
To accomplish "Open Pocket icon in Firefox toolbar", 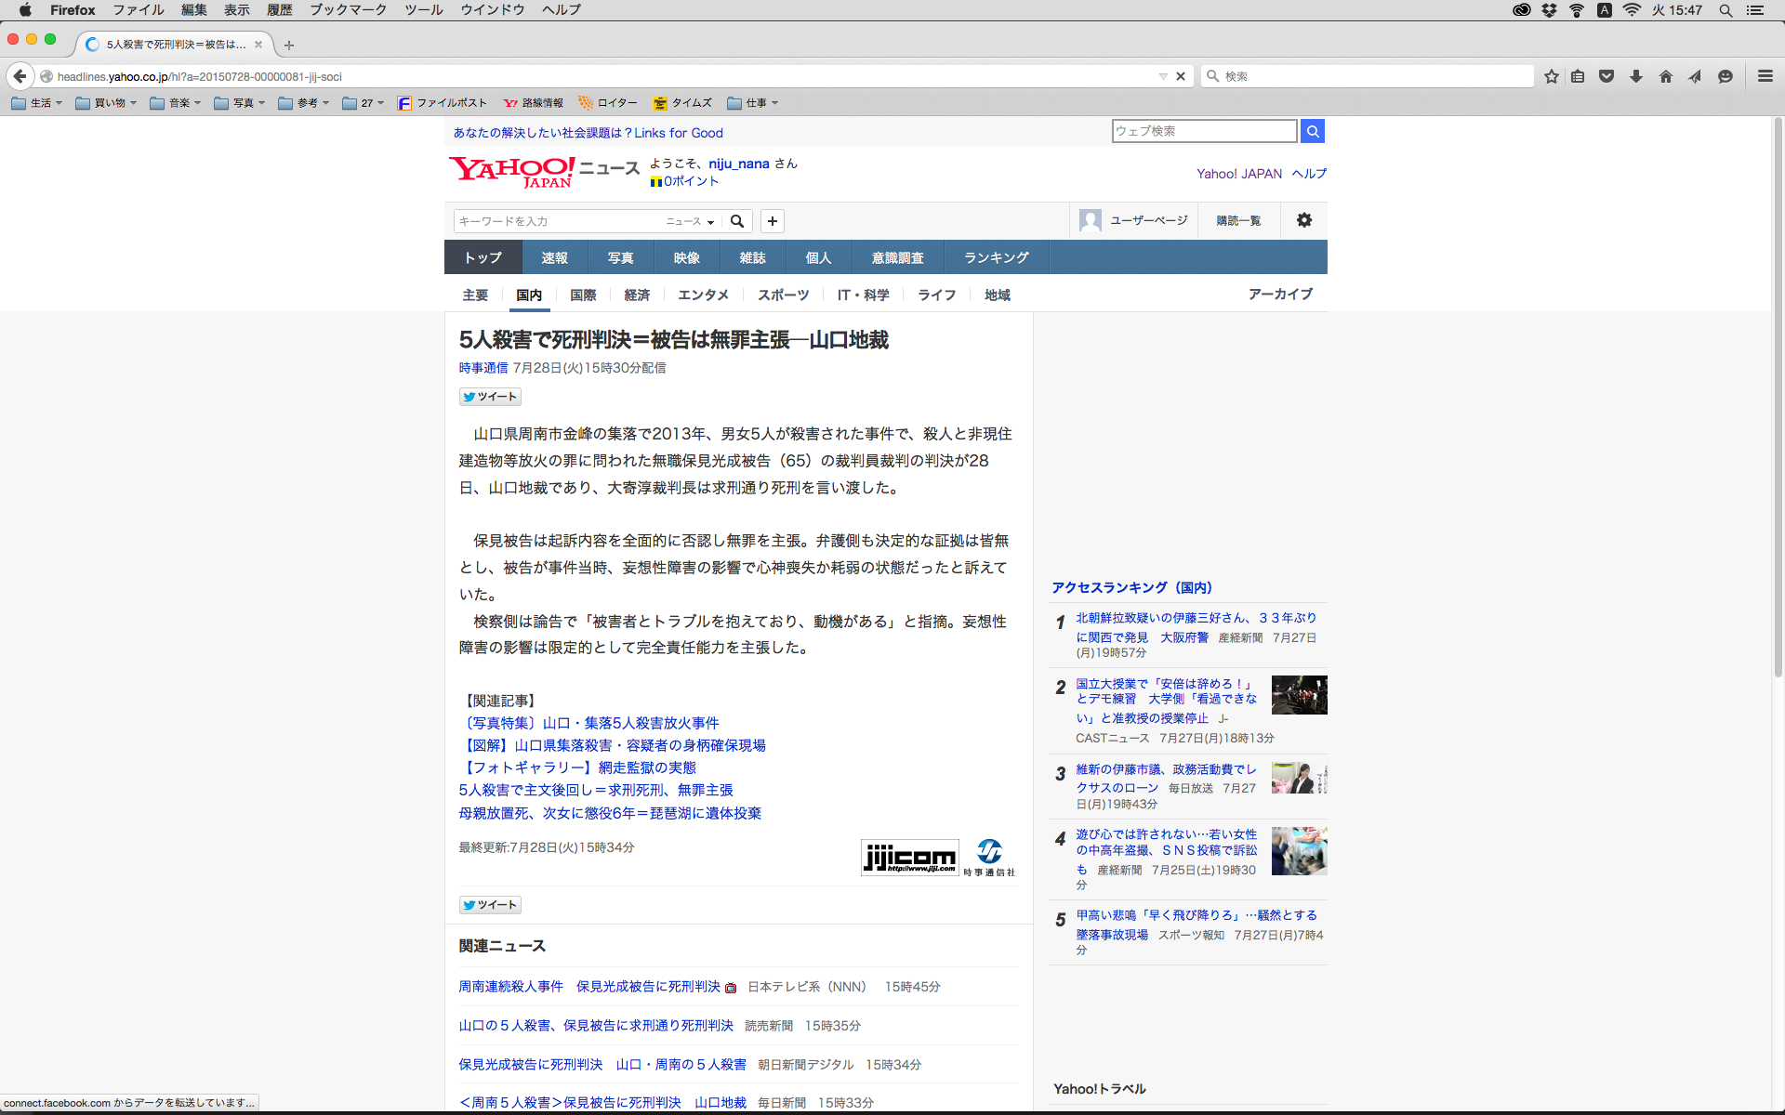I will click(1606, 76).
